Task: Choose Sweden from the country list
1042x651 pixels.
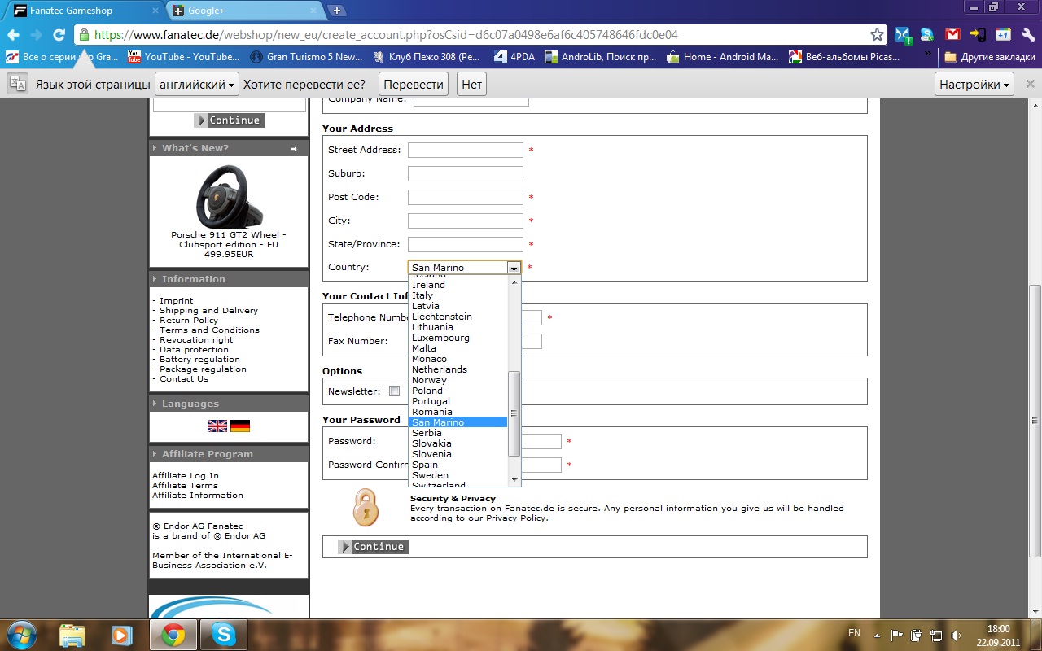Action: (458, 475)
